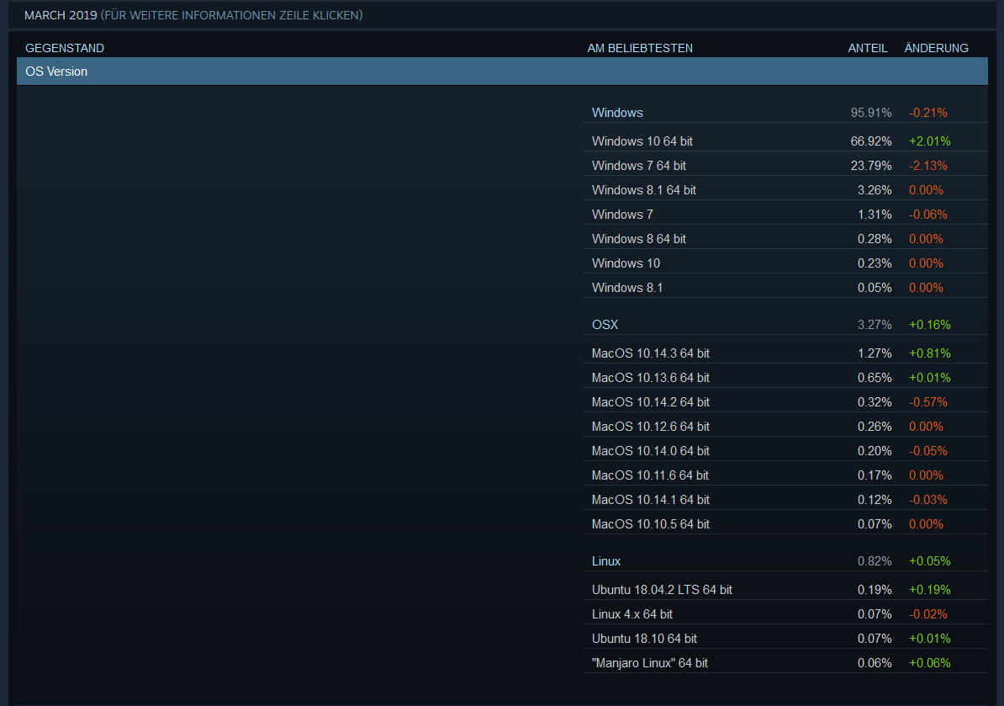This screenshot has width=1004, height=706.
Task: Select MacOS 10.14.3 64 bit row
Action: coord(785,353)
